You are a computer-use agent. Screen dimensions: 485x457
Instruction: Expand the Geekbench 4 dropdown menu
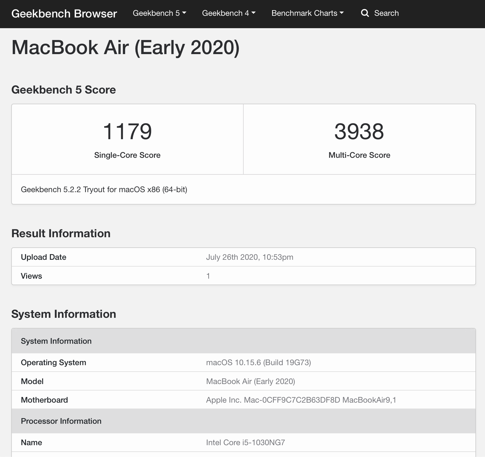(x=229, y=13)
